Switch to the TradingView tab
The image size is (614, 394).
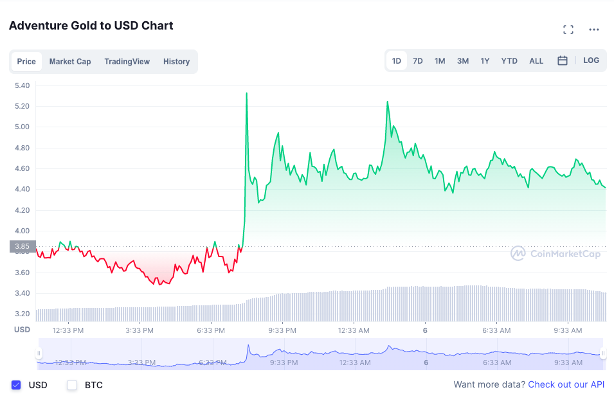pyautogui.click(x=127, y=62)
